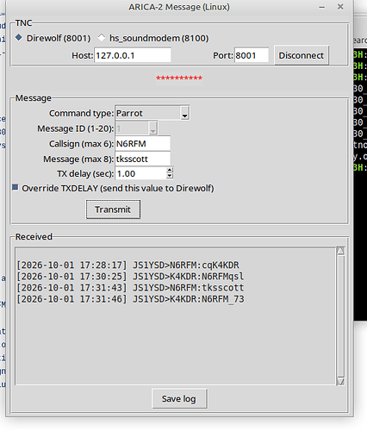Click scroll-up arrow of Received log
This screenshot has height=431, width=367.
(340, 251)
